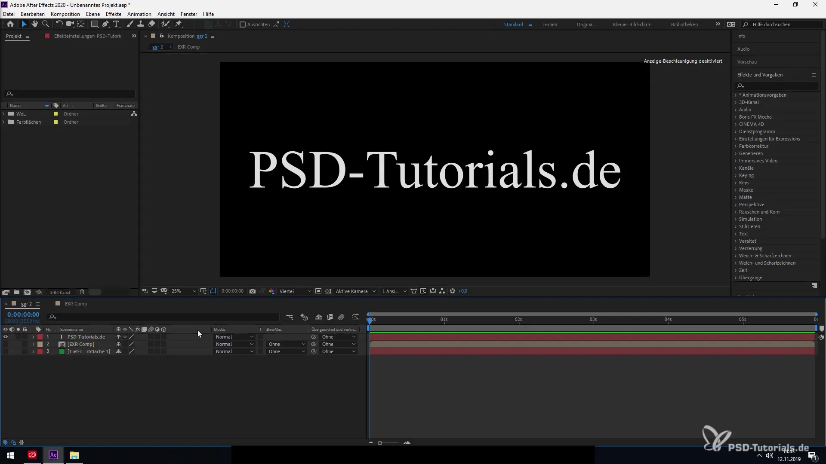Image resolution: width=826 pixels, height=464 pixels.
Task: Activate the Selection arrow tool
Action: 24,24
